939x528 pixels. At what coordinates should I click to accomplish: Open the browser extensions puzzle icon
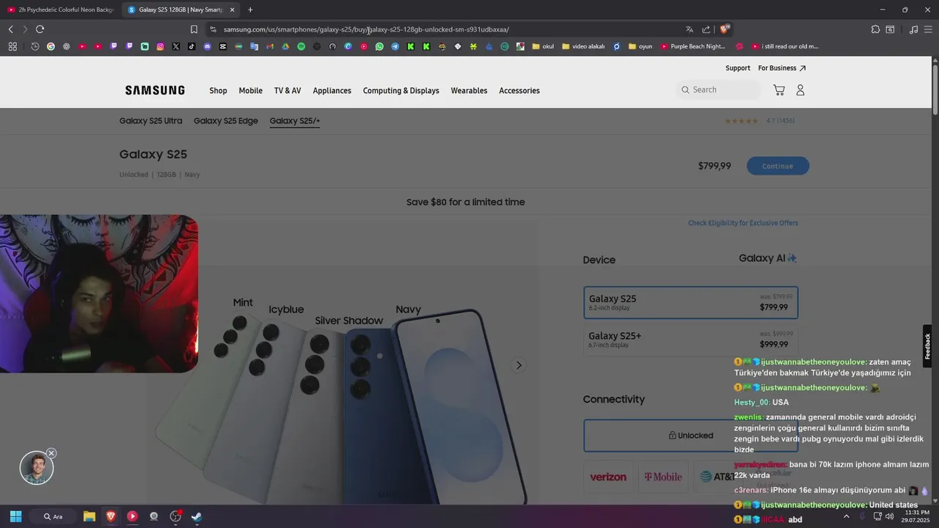(875, 29)
